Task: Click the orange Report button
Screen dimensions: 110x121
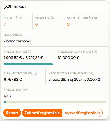Action: [12, 113]
